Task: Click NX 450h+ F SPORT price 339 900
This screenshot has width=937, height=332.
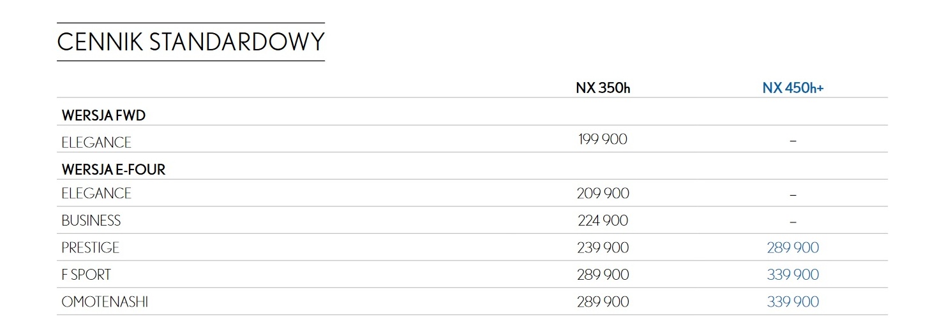Action: point(793,275)
